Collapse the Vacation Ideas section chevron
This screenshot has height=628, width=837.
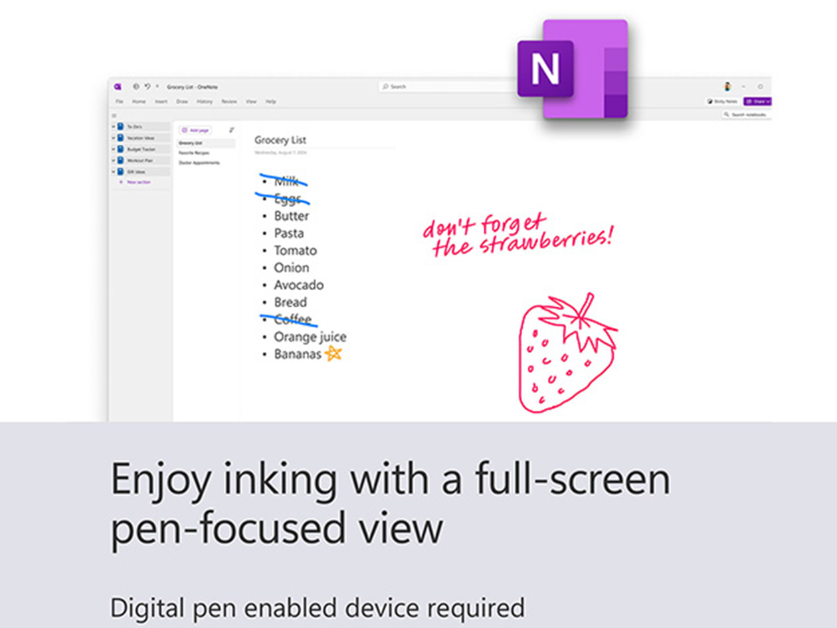tap(114, 137)
